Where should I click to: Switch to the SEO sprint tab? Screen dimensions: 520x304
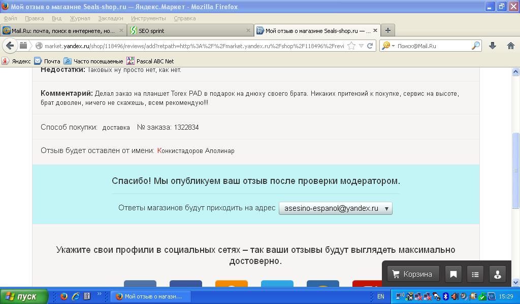coord(190,30)
